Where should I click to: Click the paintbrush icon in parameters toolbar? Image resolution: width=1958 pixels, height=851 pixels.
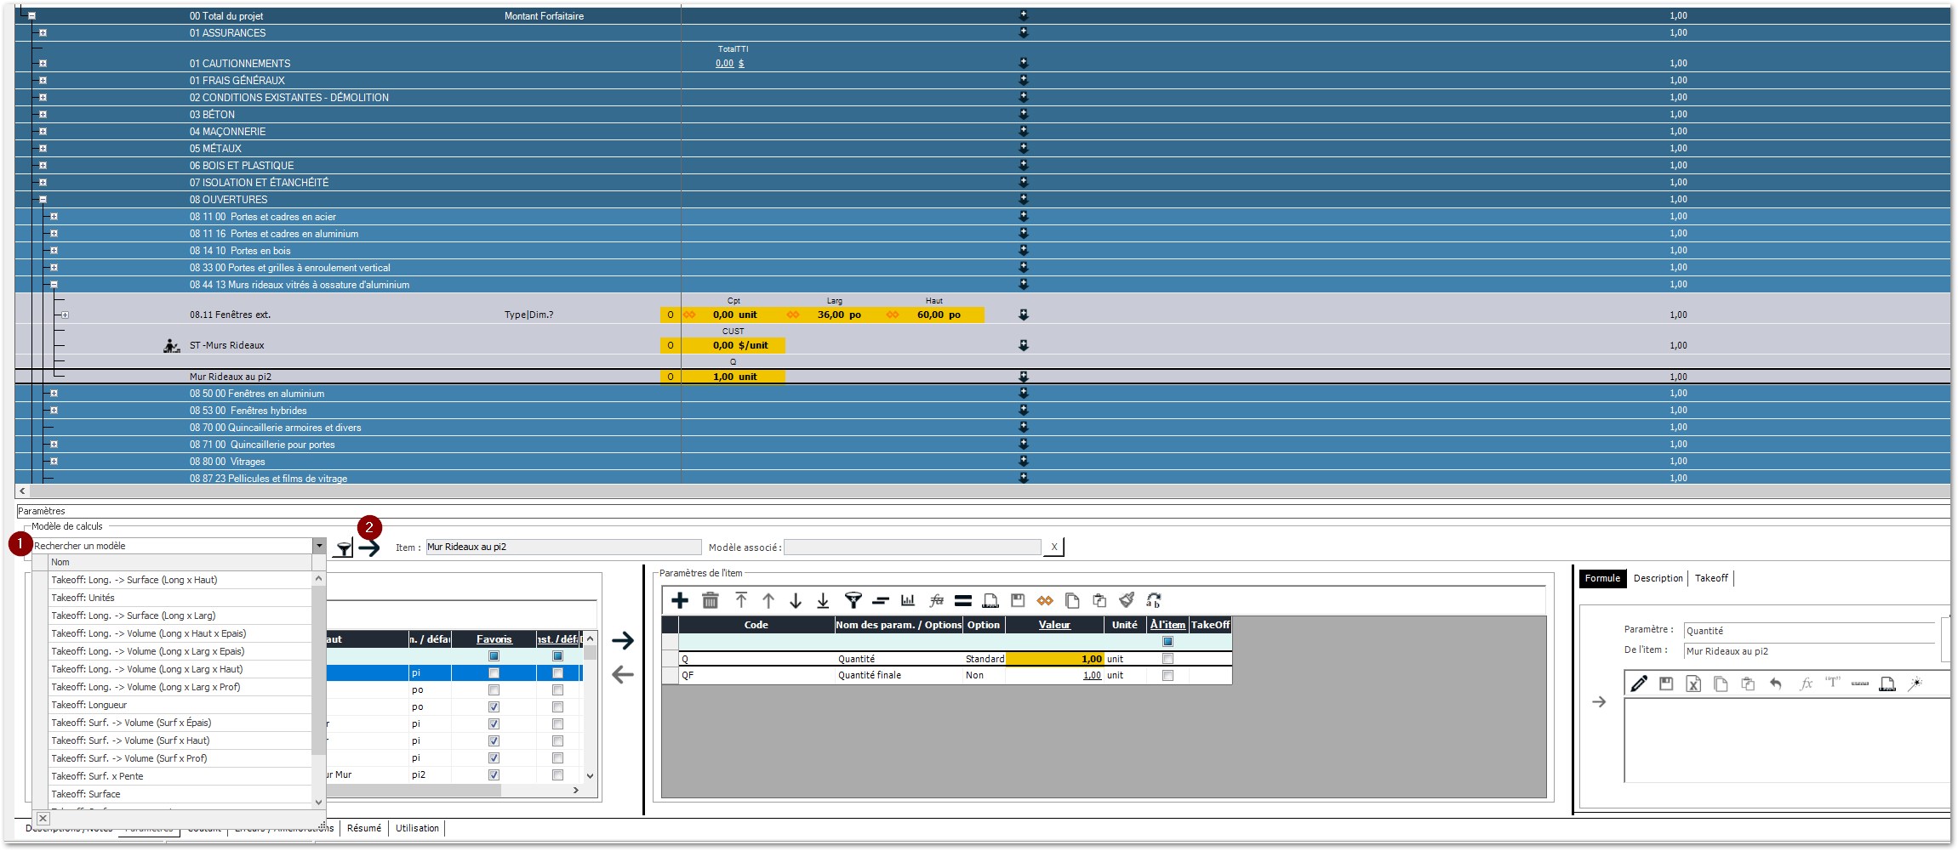click(x=1127, y=601)
